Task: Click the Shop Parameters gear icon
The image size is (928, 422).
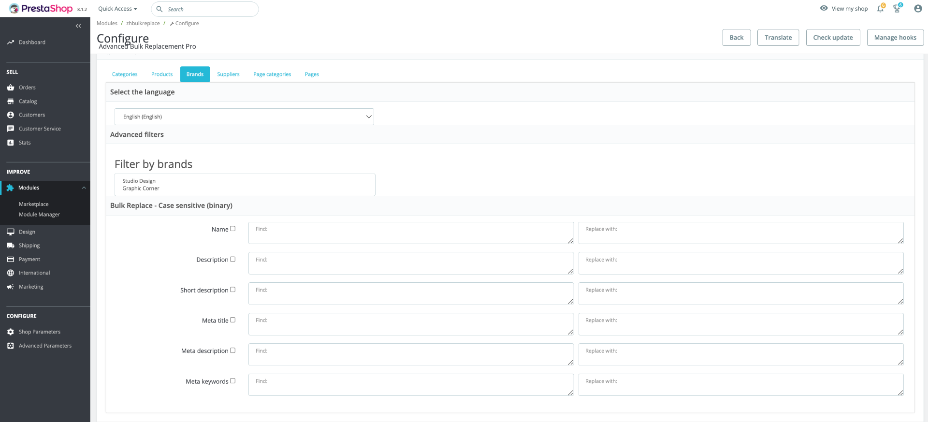Action: (11, 332)
